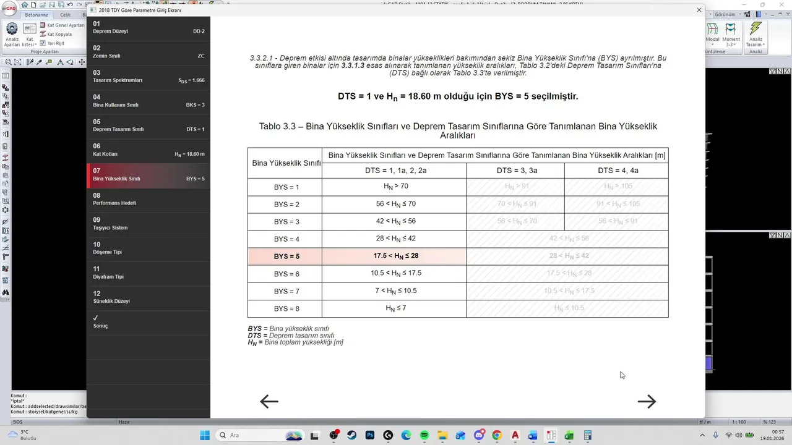
Task: Open Excel from the taskbar
Action: point(569,435)
